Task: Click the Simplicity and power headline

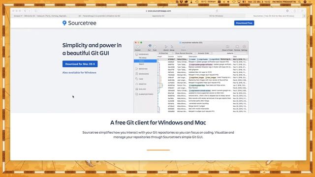Action: (92, 49)
